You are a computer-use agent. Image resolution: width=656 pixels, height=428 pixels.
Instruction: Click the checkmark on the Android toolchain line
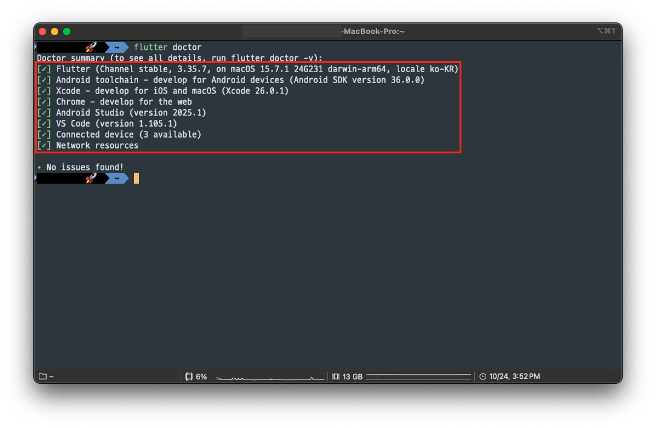click(44, 80)
